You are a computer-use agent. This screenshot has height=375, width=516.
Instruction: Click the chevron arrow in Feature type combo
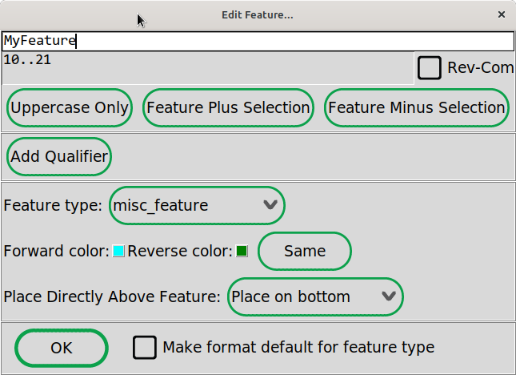(x=270, y=205)
